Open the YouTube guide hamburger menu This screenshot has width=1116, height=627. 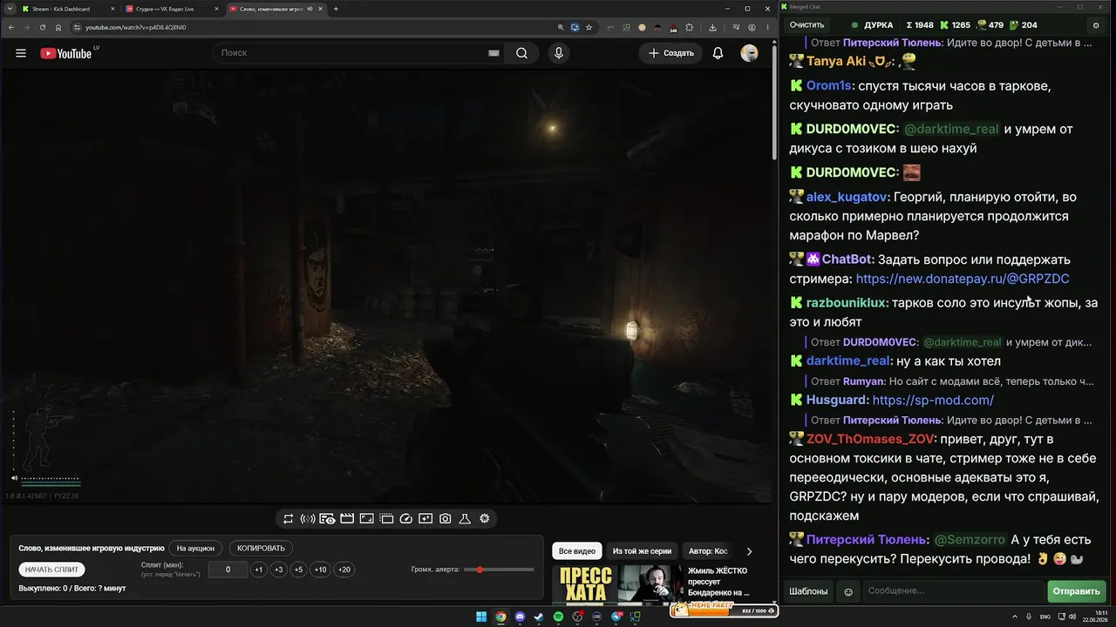tap(21, 53)
